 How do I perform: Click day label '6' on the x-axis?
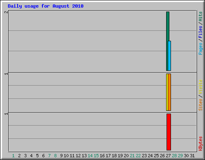tap(43, 156)
